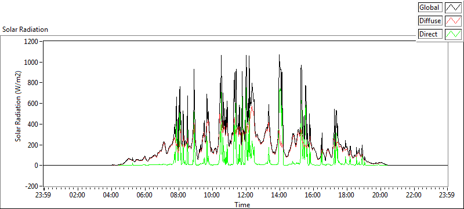Click the 1200 y-axis scale value
Viewport: 464px width, 209px height.
pos(32,41)
